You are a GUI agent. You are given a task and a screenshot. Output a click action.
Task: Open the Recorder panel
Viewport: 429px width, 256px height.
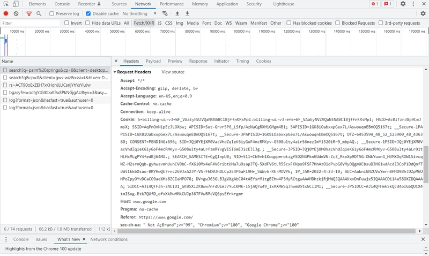(89, 4)
